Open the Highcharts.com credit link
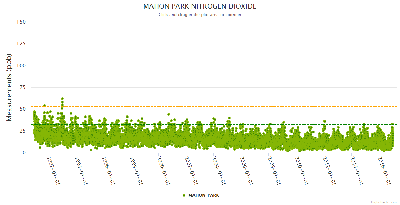Viewport: 400px width, 205px height. [x=384, y=202]
